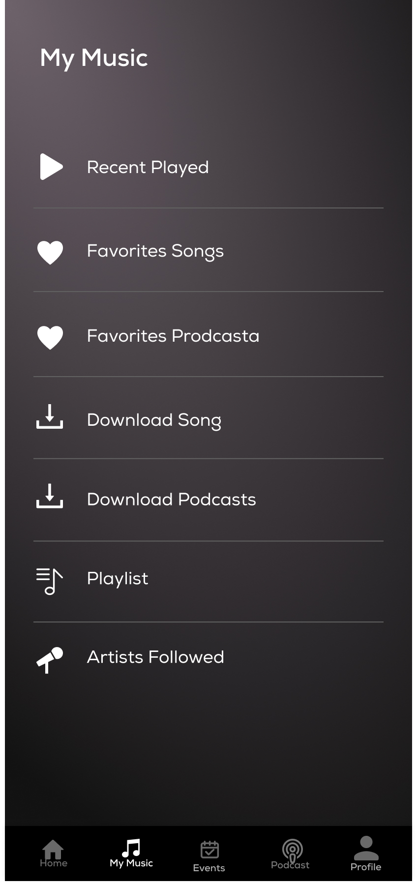Tap the Podcast broadcast icon
The image size is (417, 884).
pos(292,849)
